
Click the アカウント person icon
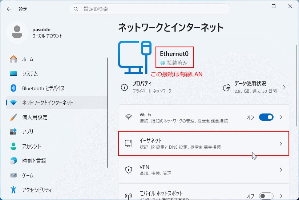(x=13, y=146)
